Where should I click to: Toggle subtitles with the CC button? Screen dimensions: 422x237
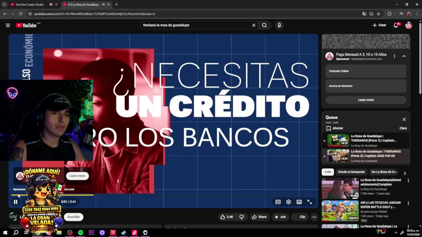[x=278, y=202]
